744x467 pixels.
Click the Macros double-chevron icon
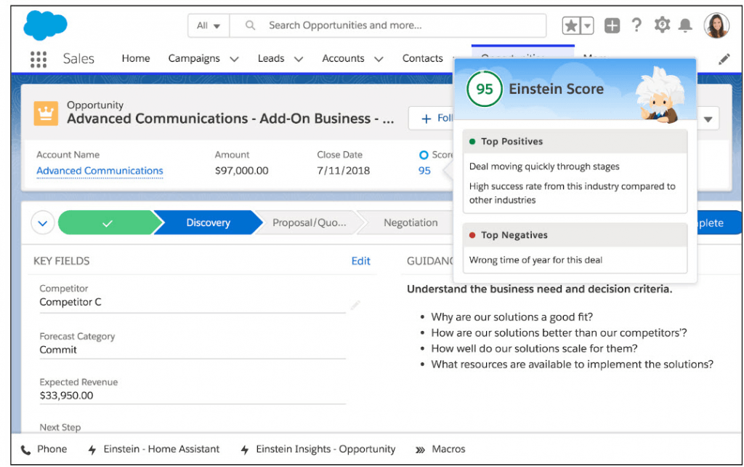point(421,450)
